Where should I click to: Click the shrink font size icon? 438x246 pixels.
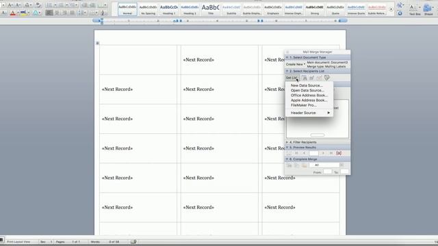(18, 5)
